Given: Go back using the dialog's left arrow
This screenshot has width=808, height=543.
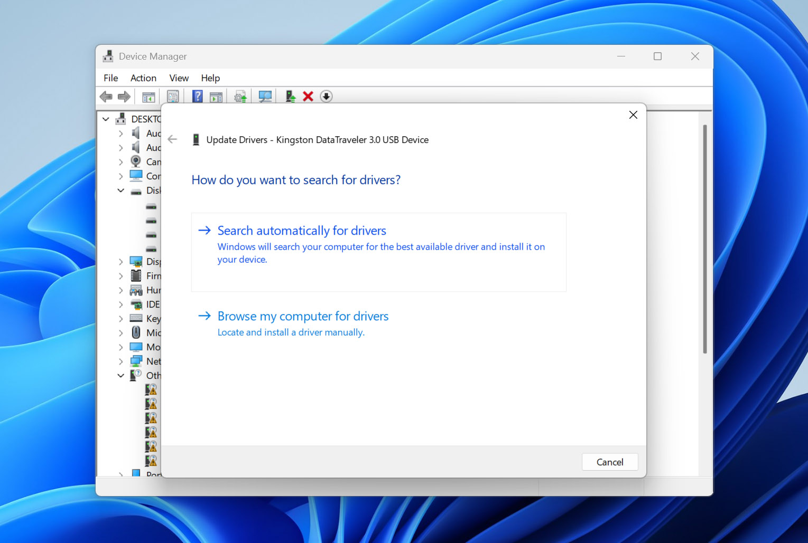Looking at the screenshot, I should click(x=172, y=139).
